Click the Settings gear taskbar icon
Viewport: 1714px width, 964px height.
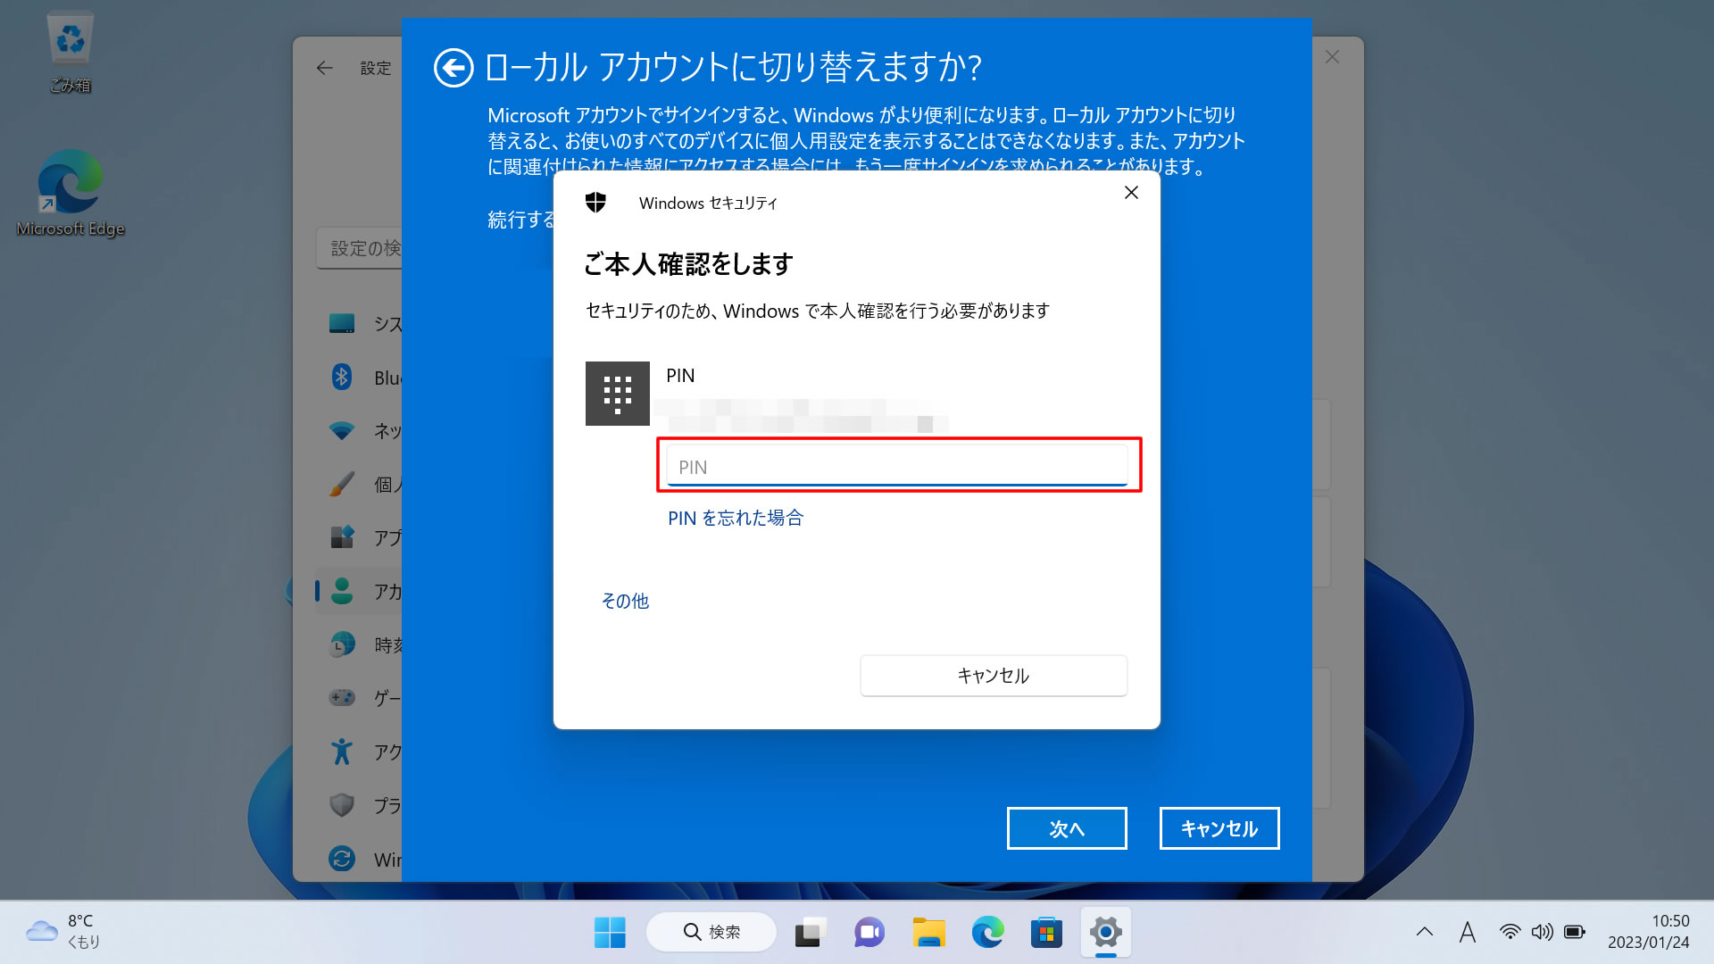click(x=1105, y=933)
